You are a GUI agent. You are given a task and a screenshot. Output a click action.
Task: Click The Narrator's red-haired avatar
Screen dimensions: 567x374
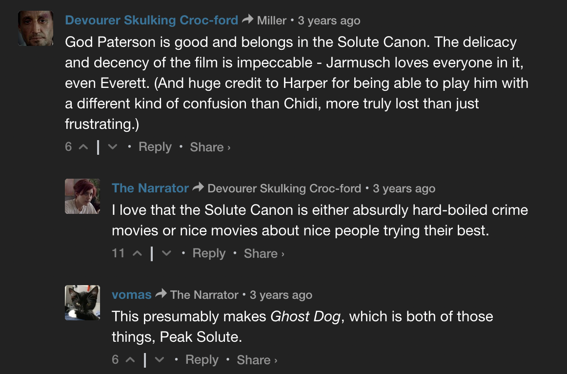[82, 196]
